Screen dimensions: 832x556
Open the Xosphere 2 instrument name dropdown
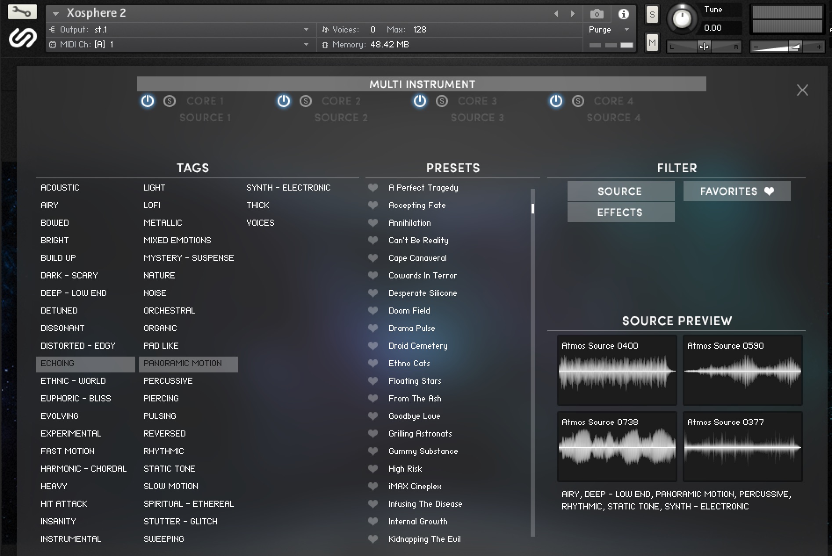(56, 14)
